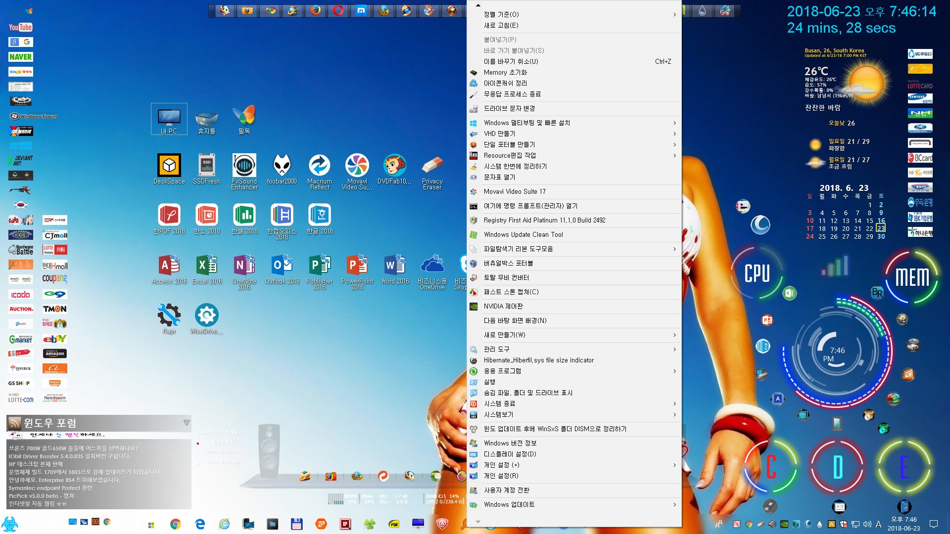Screen dimensions: 950x534
Task: Open the FxSound Enhancer shortcut
Action: [x=244, y=171]
